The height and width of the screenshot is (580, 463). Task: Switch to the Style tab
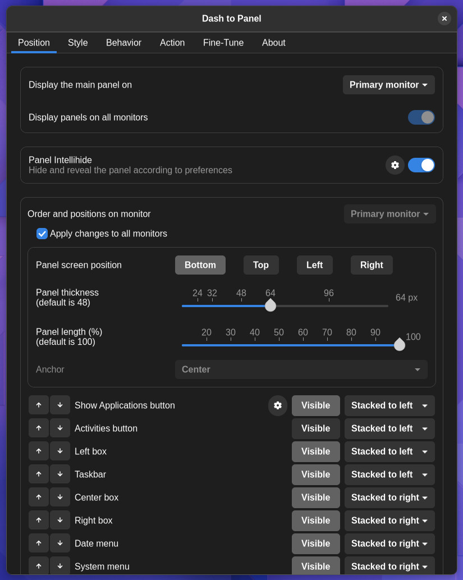click(77, 43)
